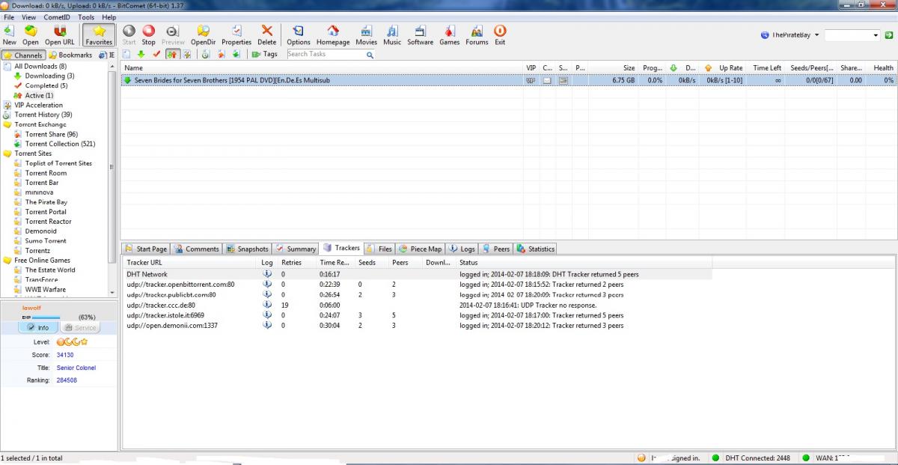Screen dimensions: 898x465
Task: Select the Service tab in user panel
Action: tap(79, 327)
